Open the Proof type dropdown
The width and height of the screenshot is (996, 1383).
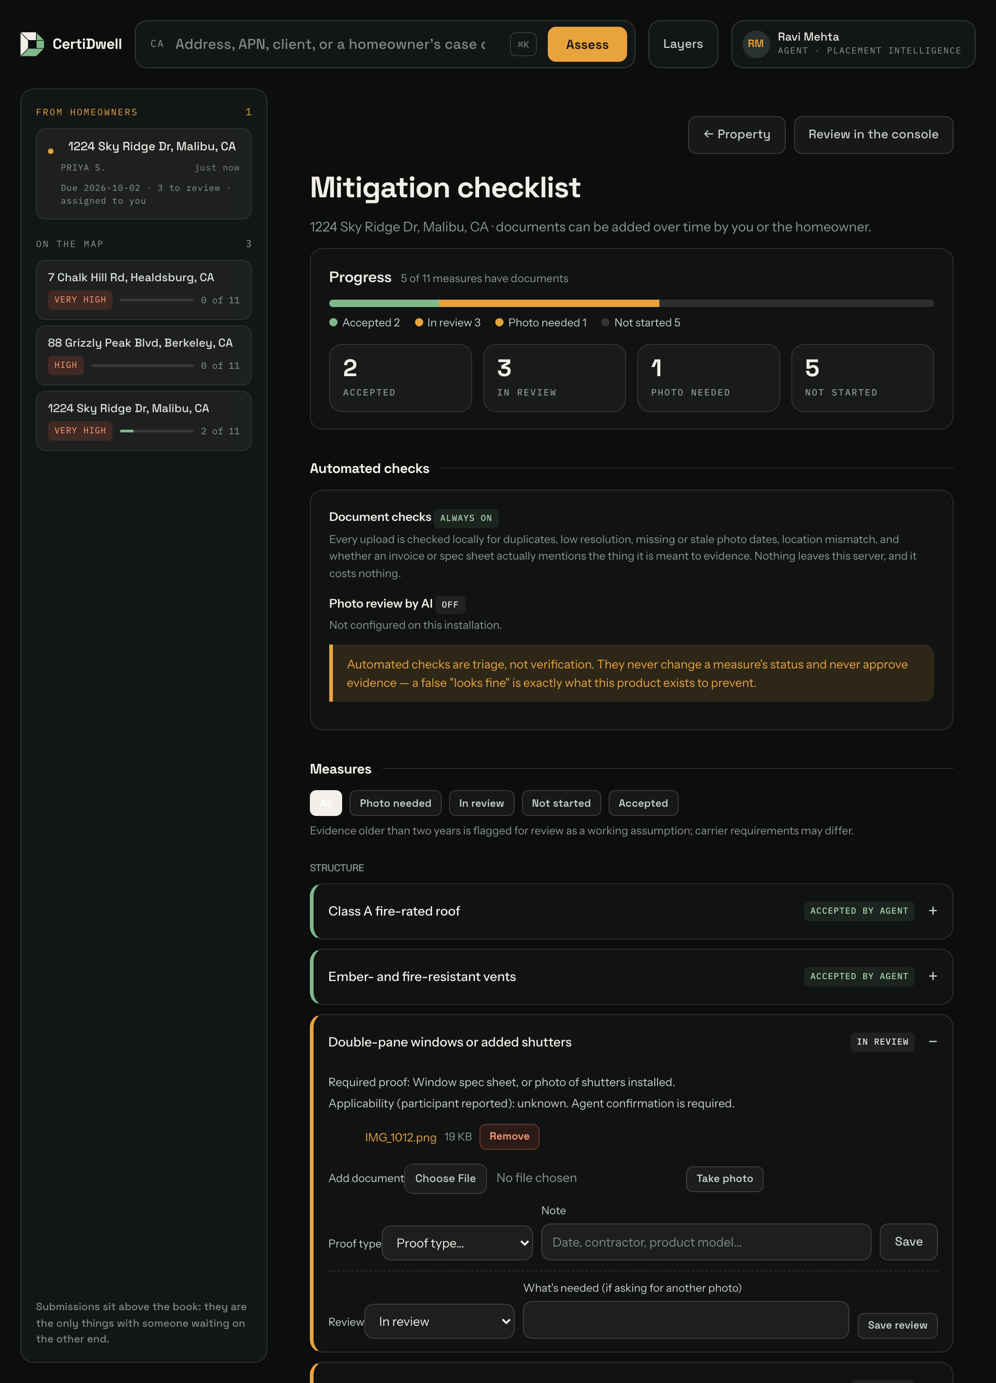(457, 1243)
